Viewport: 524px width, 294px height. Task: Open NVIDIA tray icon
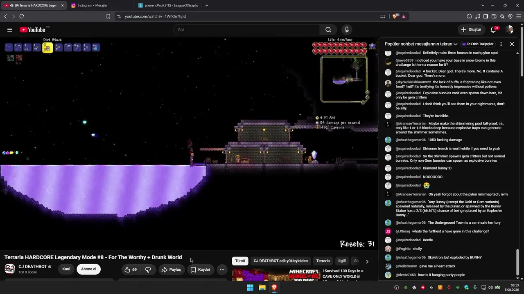(x=405, y=287)
